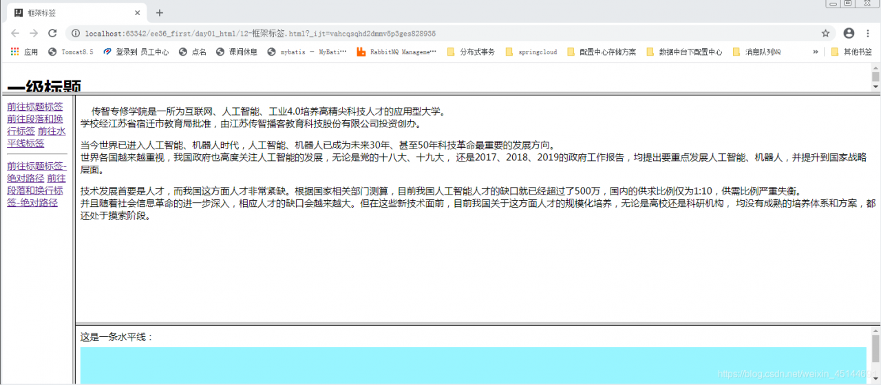Open the Tomcat8.5 bookmark

pos(71,52)
